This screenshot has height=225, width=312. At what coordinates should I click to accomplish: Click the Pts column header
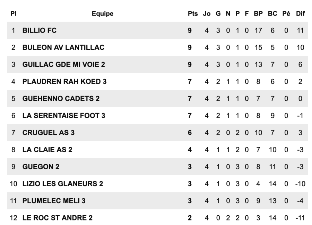click(x=193, y=14)
